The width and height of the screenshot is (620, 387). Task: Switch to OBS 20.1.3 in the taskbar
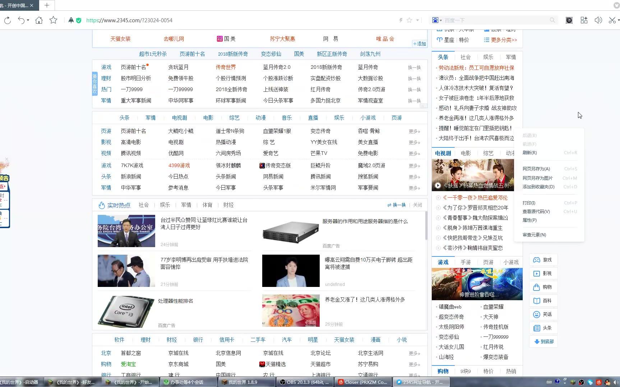[x=305, y=382]
